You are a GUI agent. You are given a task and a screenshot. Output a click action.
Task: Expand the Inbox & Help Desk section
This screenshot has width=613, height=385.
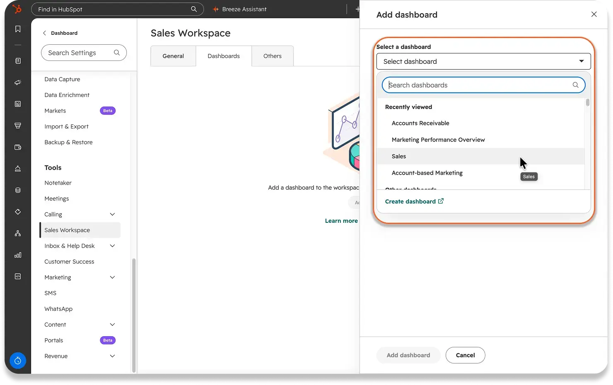click(112, 246)
